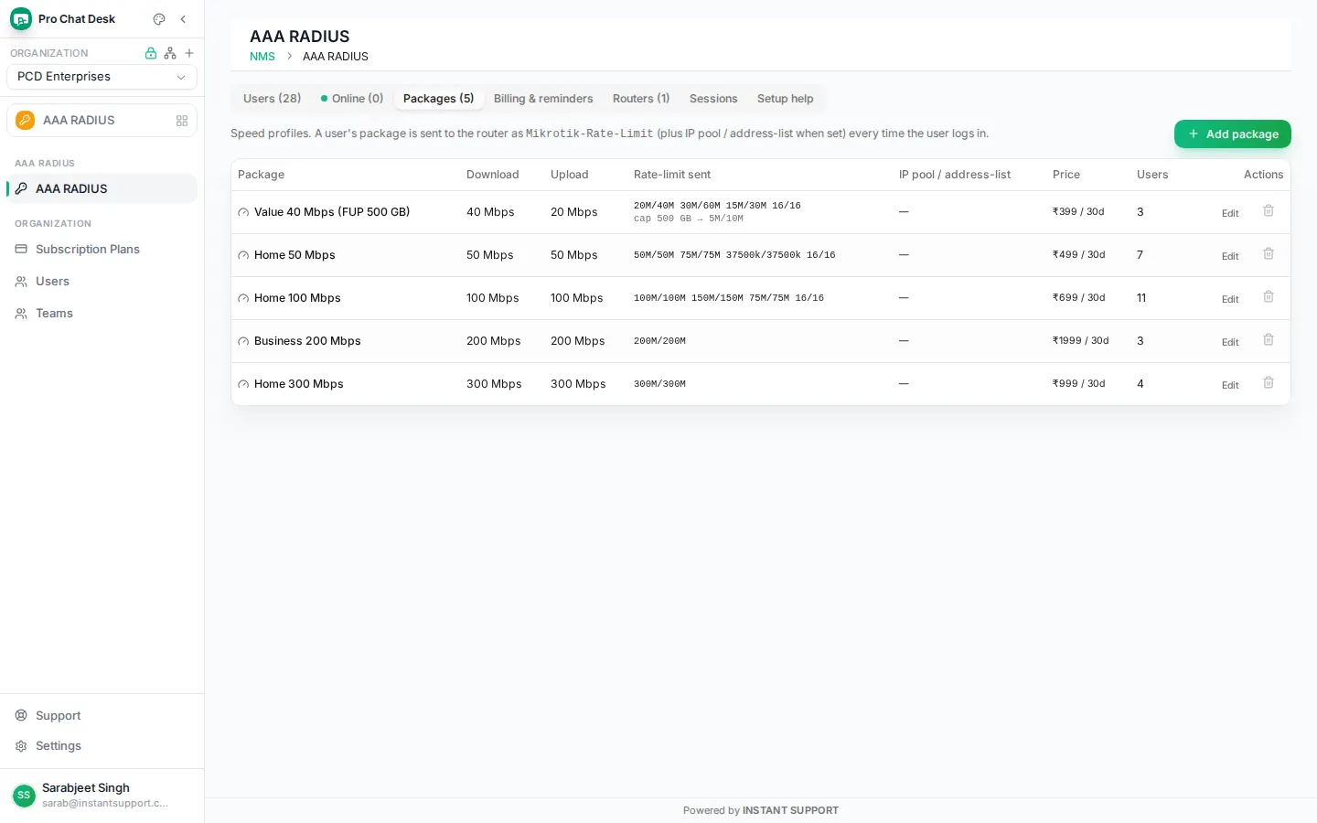Go to the Sessions tab
Viewport: 1317px width, 823px height.
pyautogui.click(x=713, y=99)
